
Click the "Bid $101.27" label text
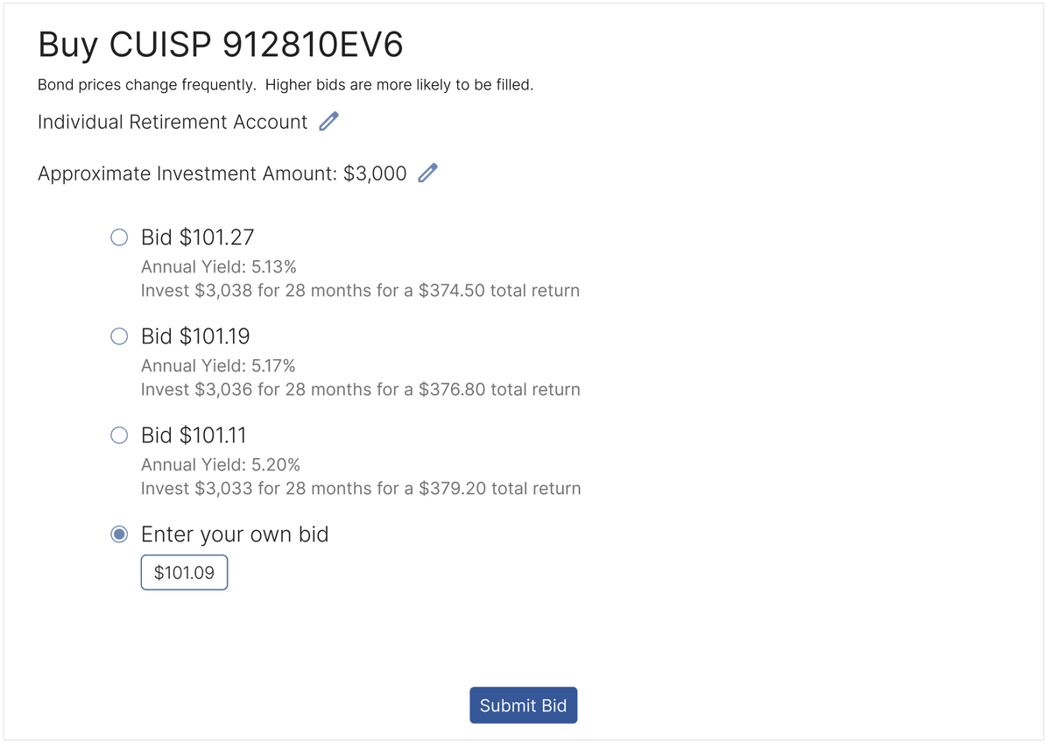tap(197, 237)
